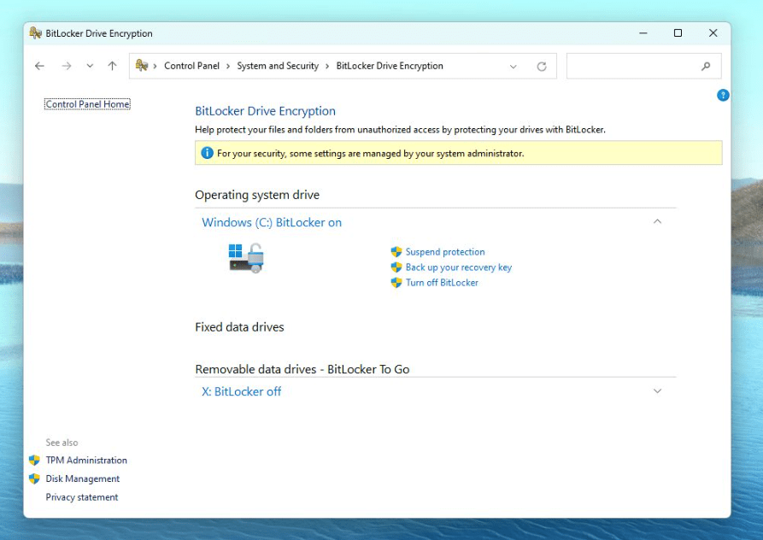Refresh the BitLocker page
The width and height of the screenshot is (763, 540).
pos(542,66)
